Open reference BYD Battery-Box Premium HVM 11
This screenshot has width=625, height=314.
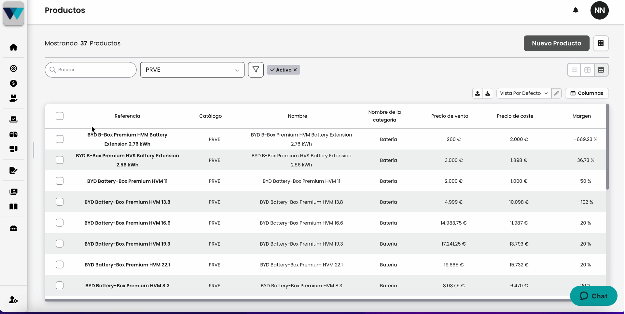click(127, 181)
